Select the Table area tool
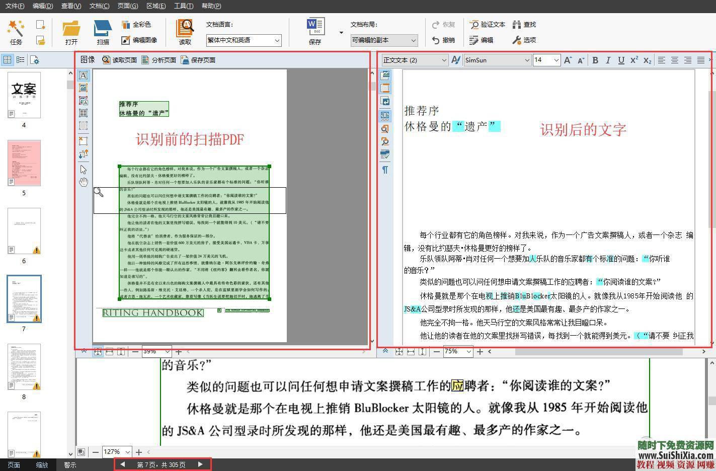Image resolution: width=716 pixels, height=471 pixels. pos(84,113)
